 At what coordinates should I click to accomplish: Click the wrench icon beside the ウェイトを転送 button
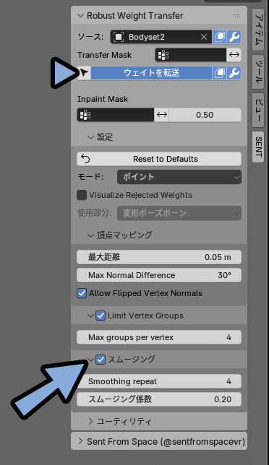click(234, 73)
